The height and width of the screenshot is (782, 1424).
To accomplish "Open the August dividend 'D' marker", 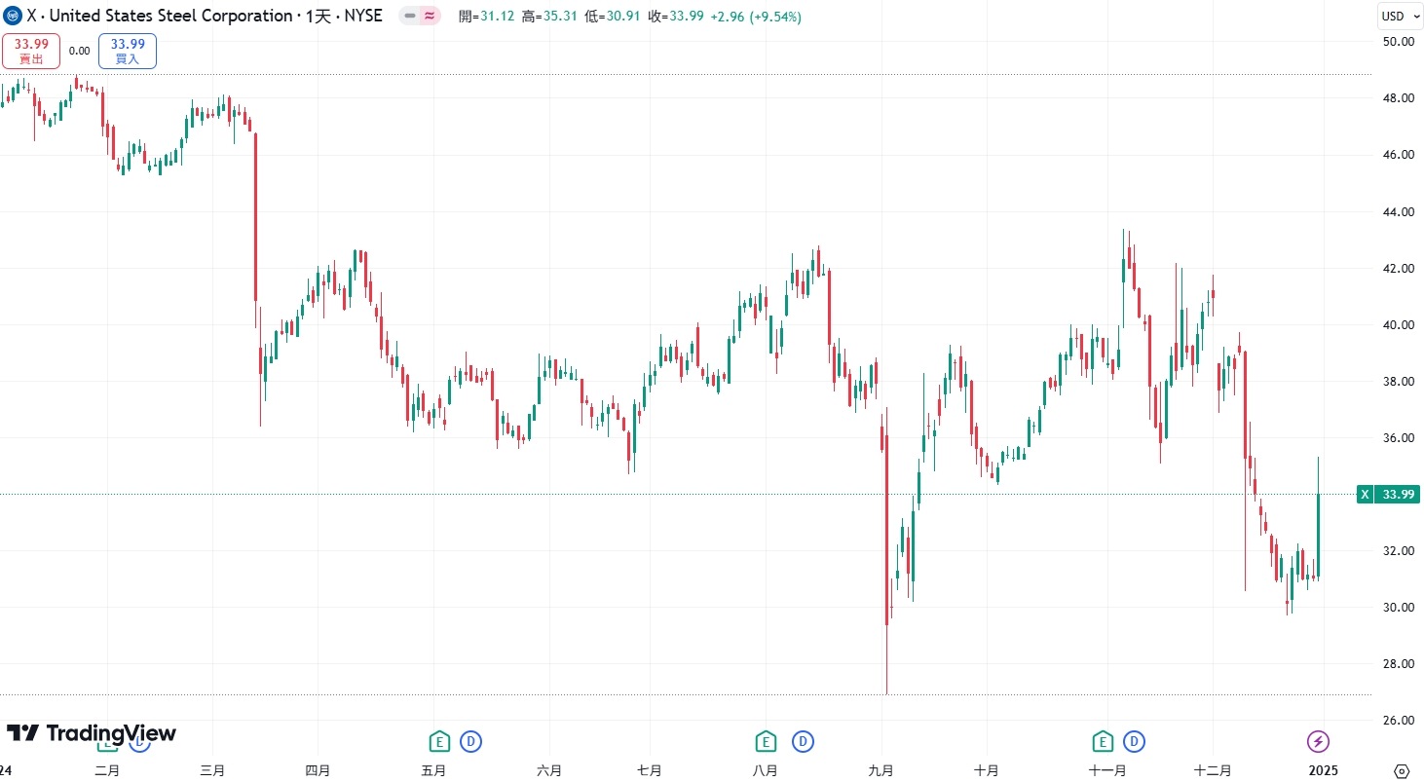I will pyautogui.click(x=803, y=742).
